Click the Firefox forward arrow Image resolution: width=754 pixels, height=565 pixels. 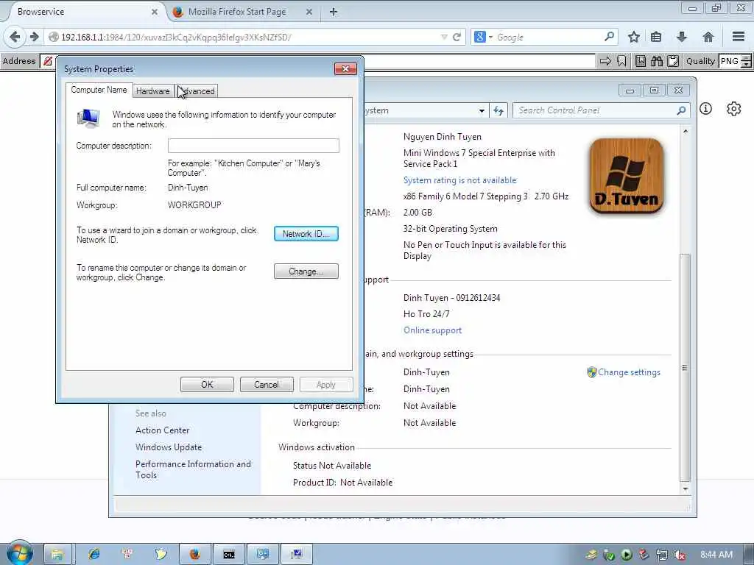(x=34, y=37)
